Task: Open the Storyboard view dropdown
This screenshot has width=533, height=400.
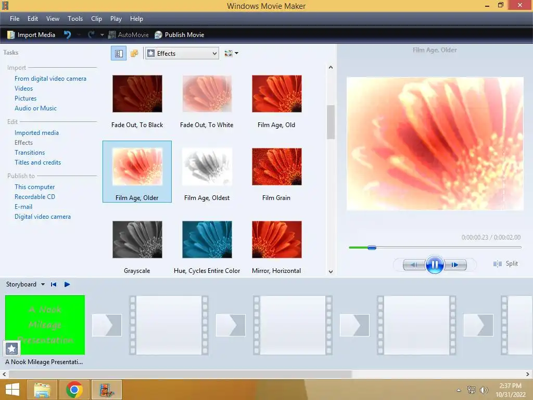Action: [x=43, y=284]
